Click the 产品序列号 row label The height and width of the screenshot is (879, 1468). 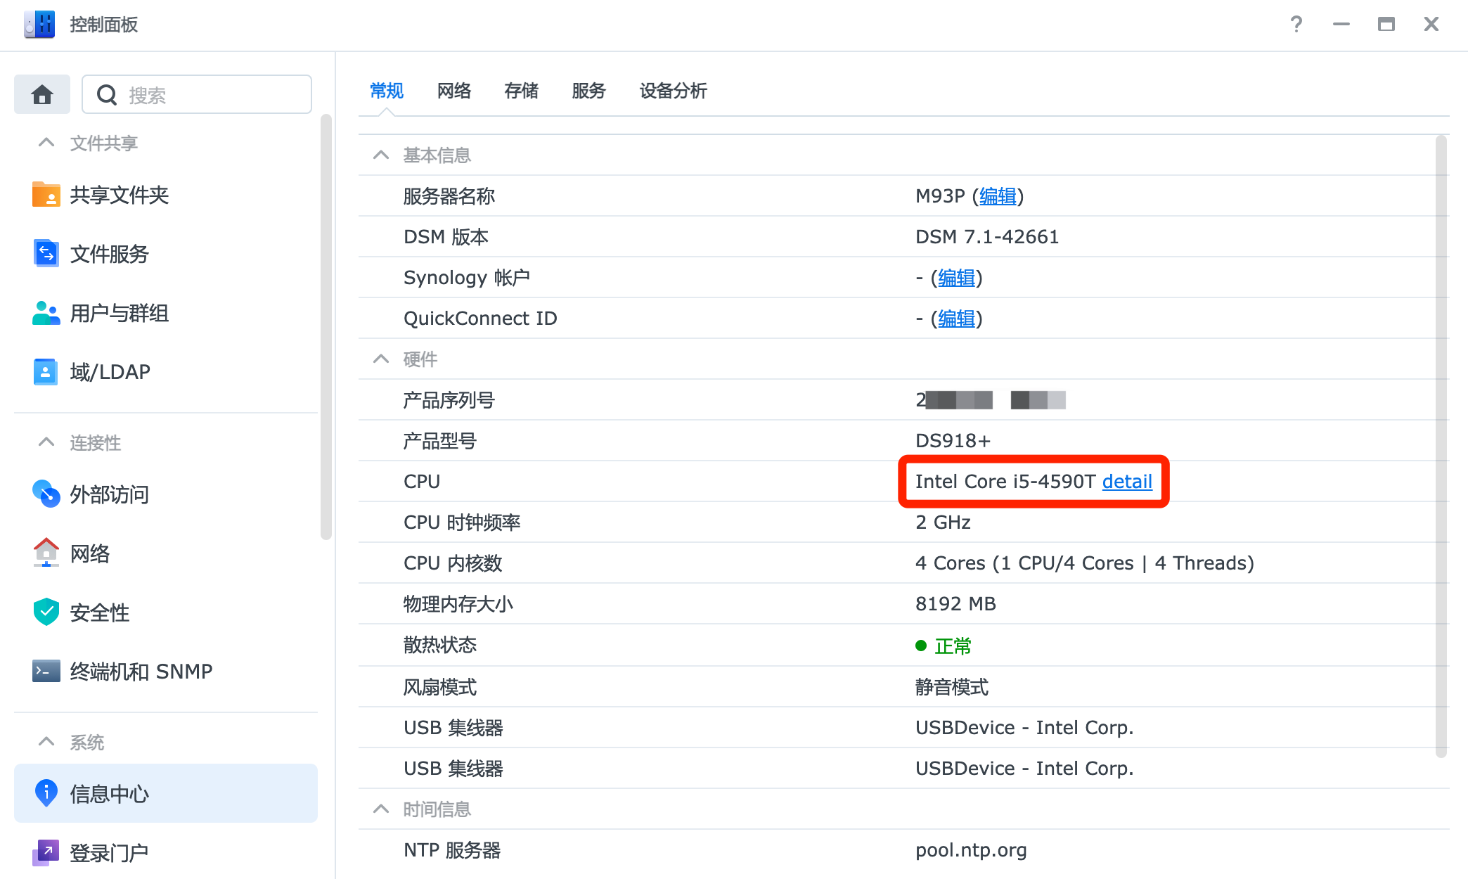(449, 400)
